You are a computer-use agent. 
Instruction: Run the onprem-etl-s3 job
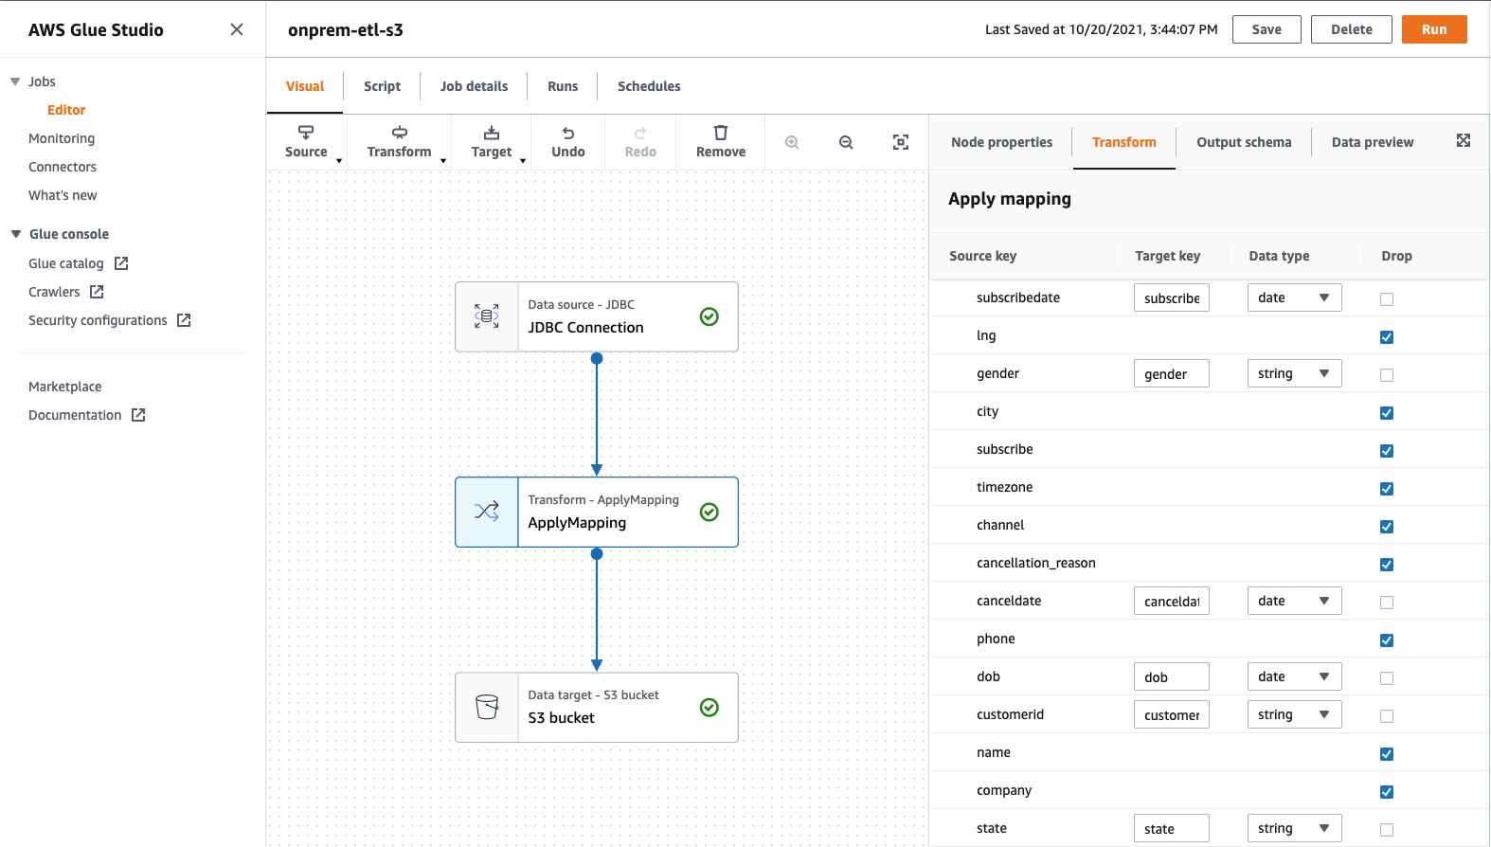pos(1434,29)
